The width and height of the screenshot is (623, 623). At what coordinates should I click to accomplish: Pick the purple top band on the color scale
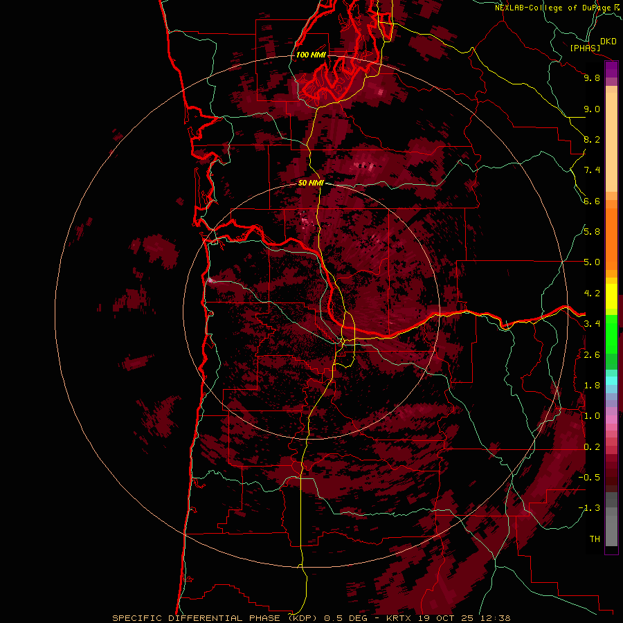(611, 70)
